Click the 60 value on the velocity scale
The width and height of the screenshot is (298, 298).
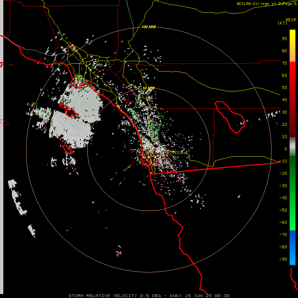(x=284, y=75)
